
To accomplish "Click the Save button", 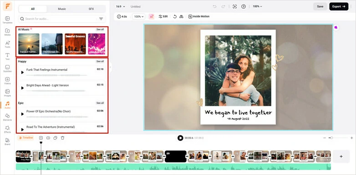I will click(x=320, y=6).
